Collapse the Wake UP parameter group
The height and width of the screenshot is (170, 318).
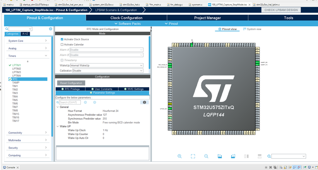(58, 126)
